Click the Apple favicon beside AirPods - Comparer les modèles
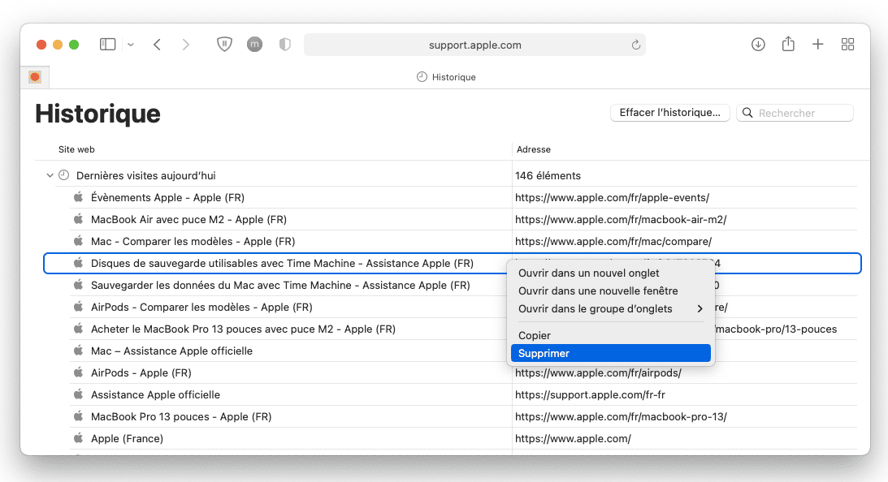Viewport: 888px width, 482px height. pos(78,307)
